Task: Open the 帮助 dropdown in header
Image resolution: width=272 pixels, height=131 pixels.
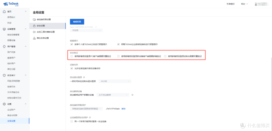Action: pos(244,4)
